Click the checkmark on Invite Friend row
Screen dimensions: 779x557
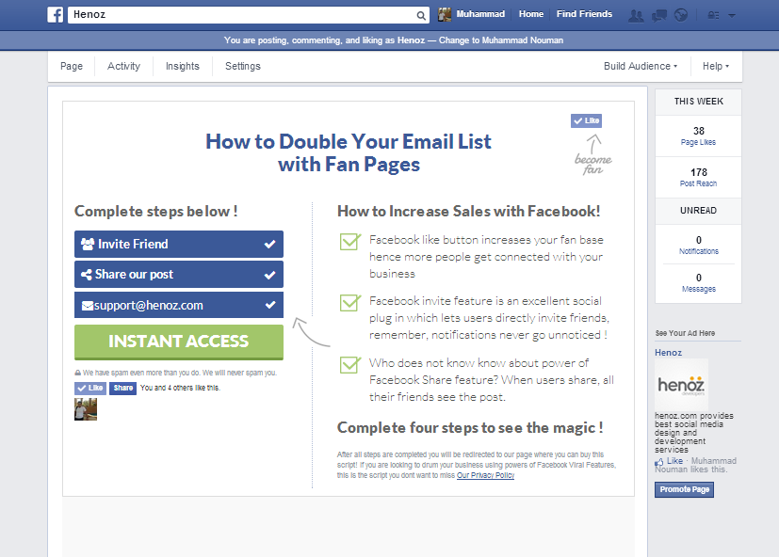click(x=269, y=245)
